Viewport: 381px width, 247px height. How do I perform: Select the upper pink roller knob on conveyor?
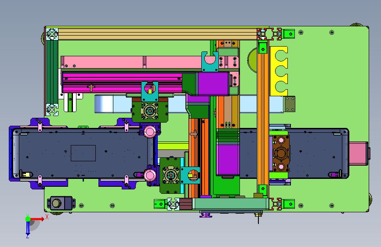coord(150,132)
